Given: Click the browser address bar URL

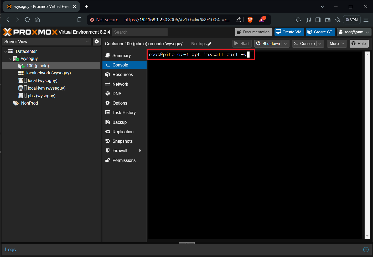Looking at the screenshot, I should pos(177,20).
